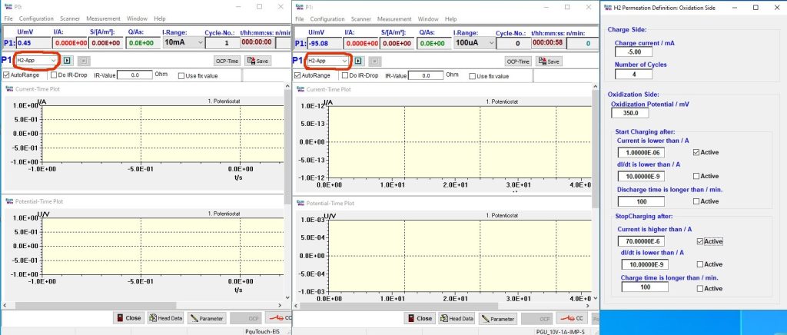
Task: Click Close button in P0 window
Action: pyautogui.click(x=129, y=318)
